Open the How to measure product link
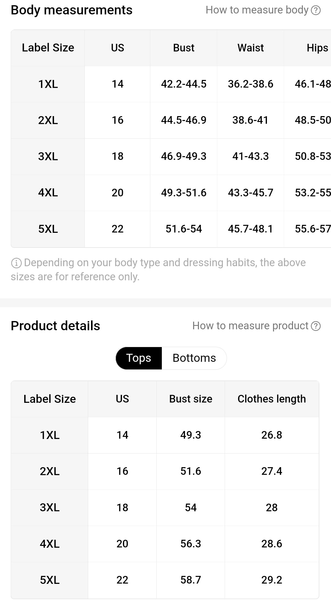 click(250, 326)
